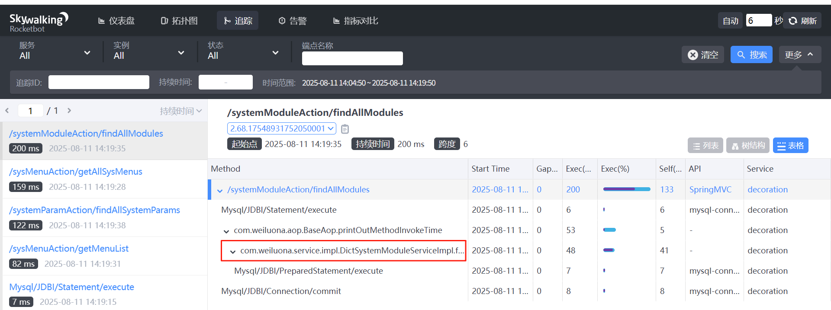Viewport: 831px width, 310px height.
Task: Open the 拓扑图 topology tab
Action: click(179, 21)
